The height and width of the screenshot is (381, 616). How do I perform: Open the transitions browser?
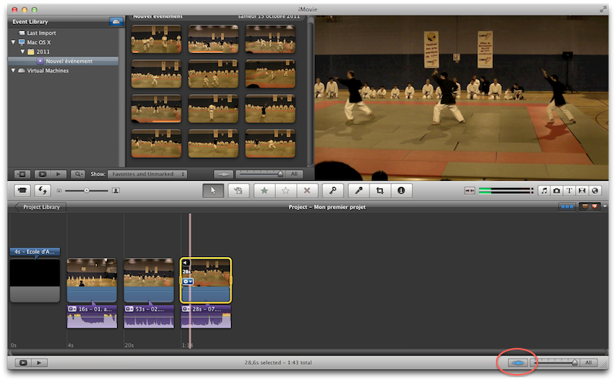click(x=582, y=191)
